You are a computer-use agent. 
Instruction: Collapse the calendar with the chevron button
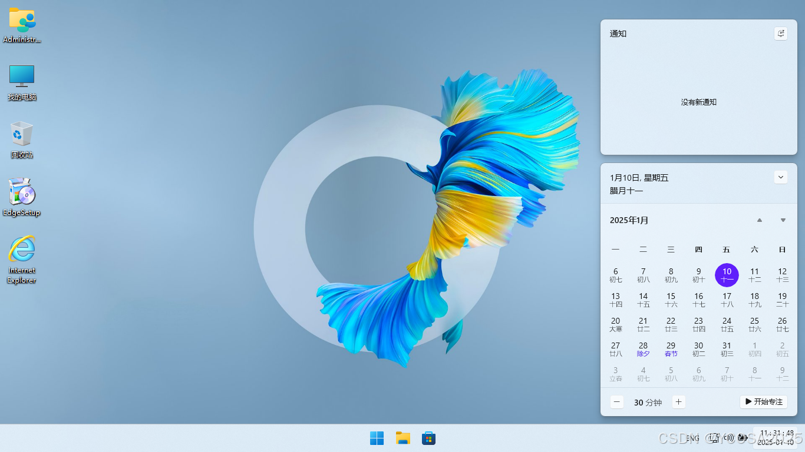coord(781,177)
